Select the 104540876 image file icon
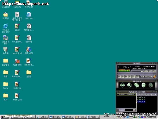Image resolution: width=158 pixels, height=119 pixels. click(x=29, y=62)
